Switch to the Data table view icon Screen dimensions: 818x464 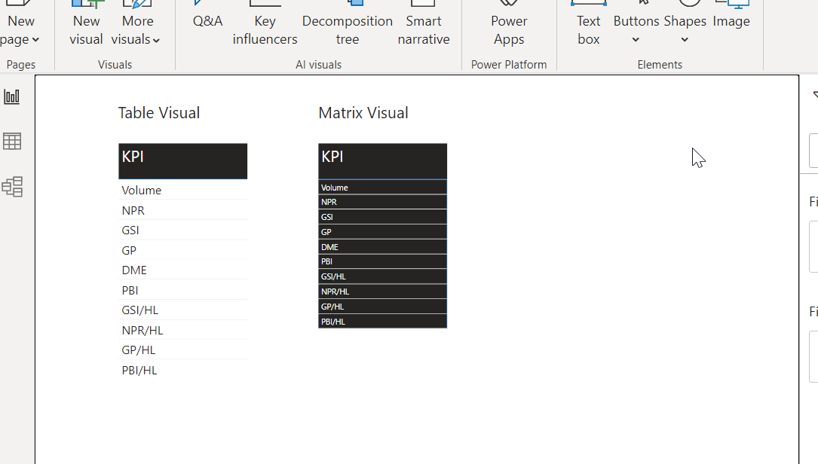(12, 142)
